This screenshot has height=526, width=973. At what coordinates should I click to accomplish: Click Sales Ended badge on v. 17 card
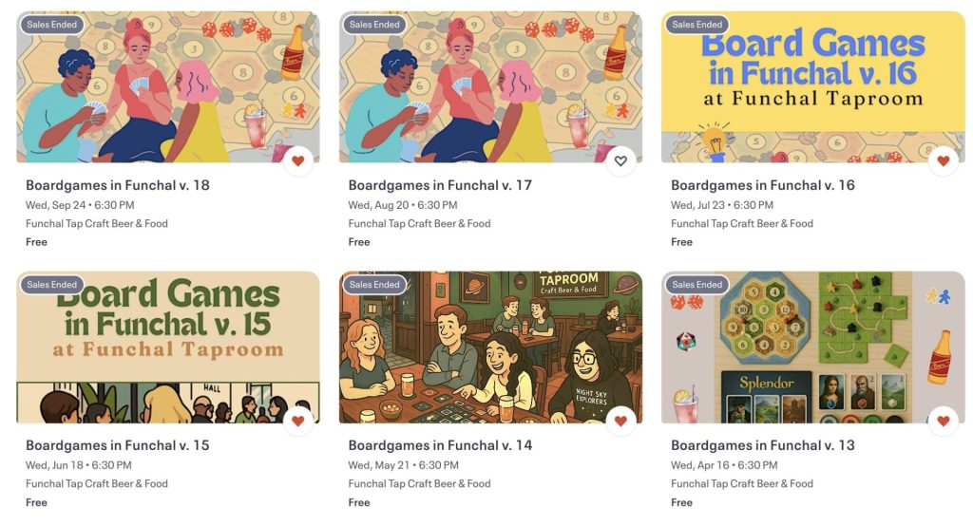pos(374,25)
